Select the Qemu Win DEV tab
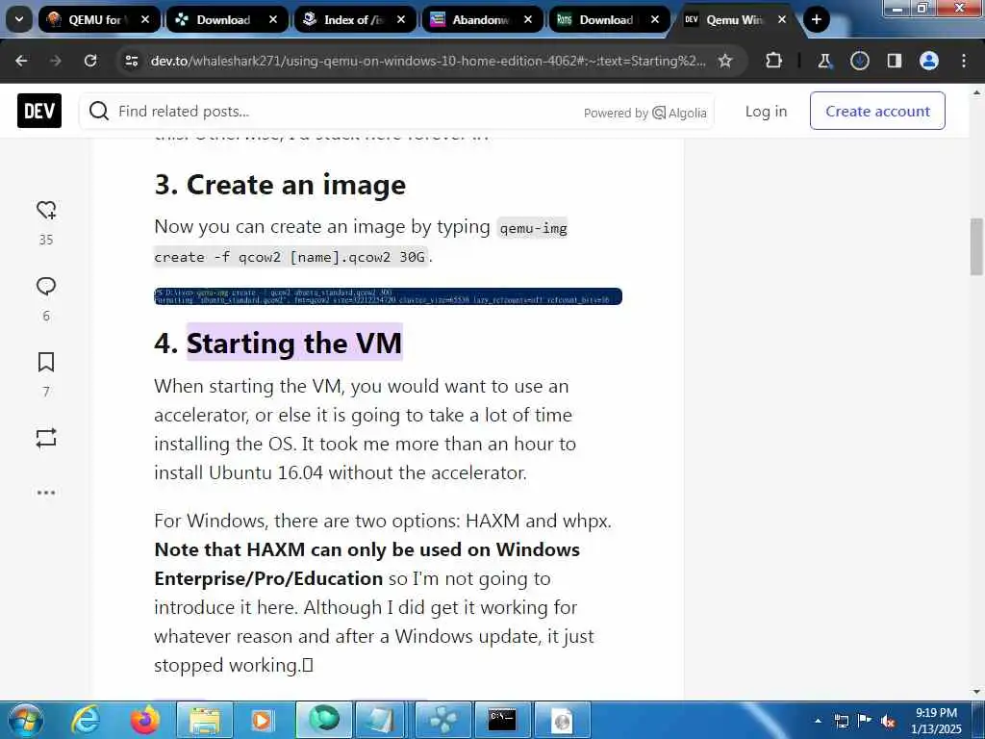The height and width of the screenshot is (739, 985). coord(736,19)
